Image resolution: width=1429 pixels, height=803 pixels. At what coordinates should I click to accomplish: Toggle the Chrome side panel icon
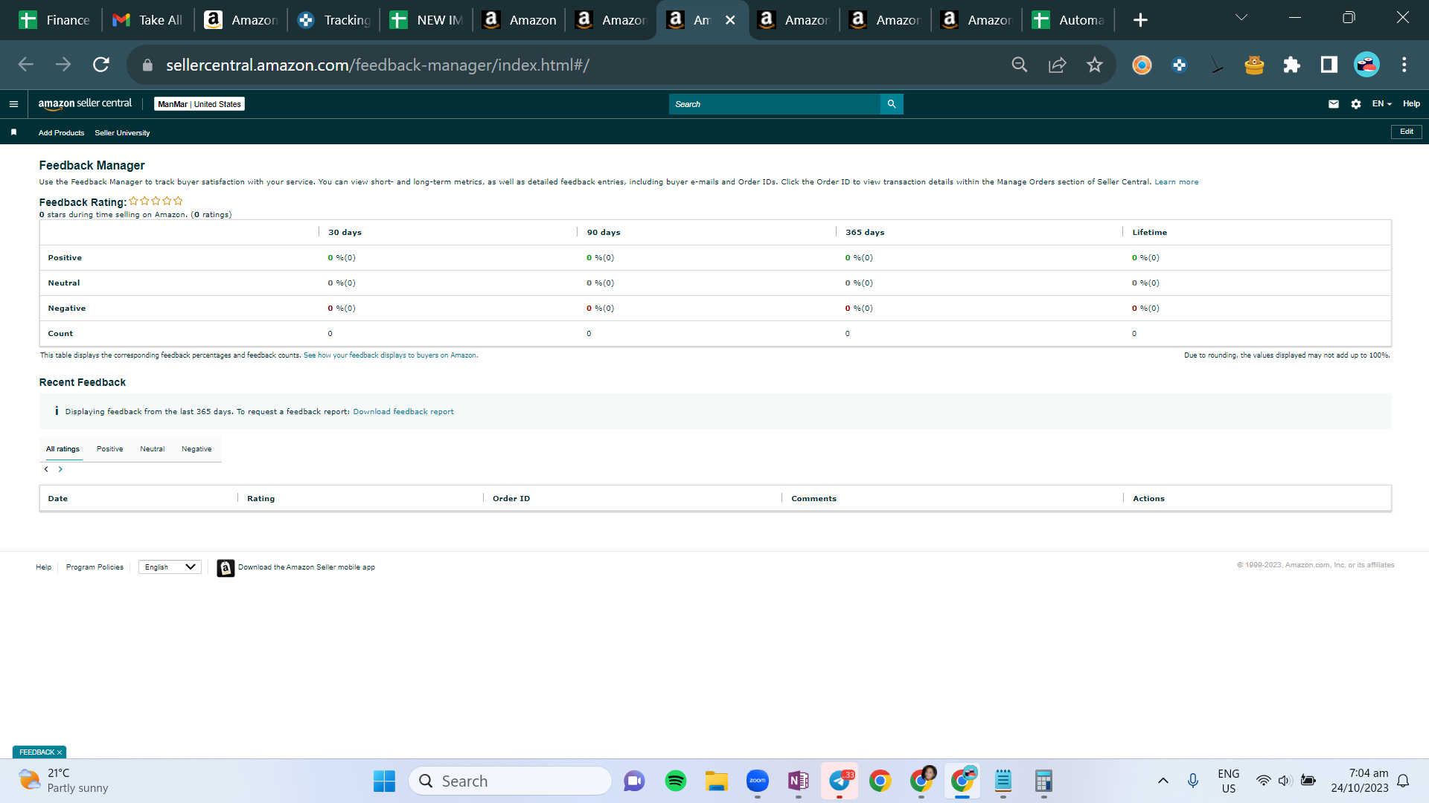pos(1329,65)
